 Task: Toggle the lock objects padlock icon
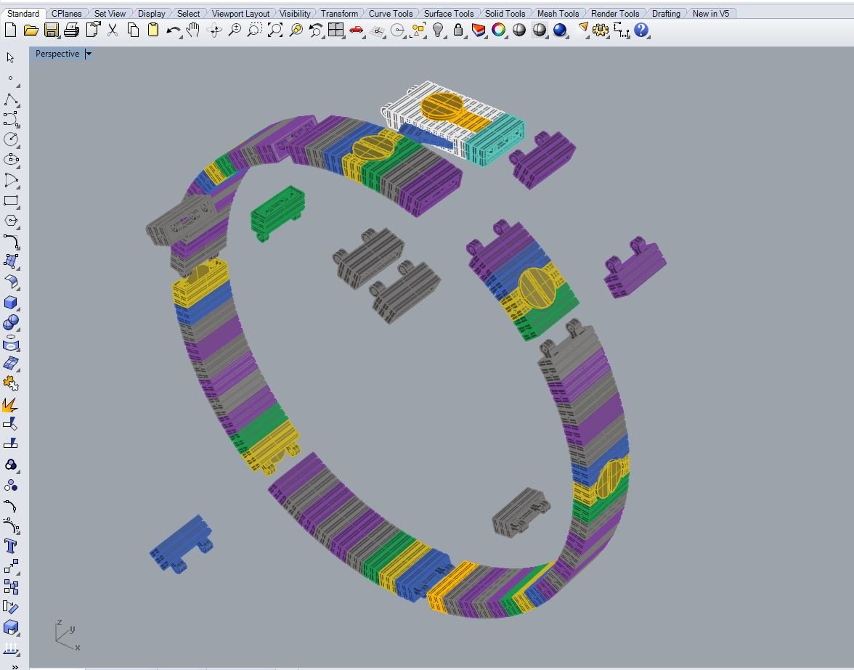point(458,30)
